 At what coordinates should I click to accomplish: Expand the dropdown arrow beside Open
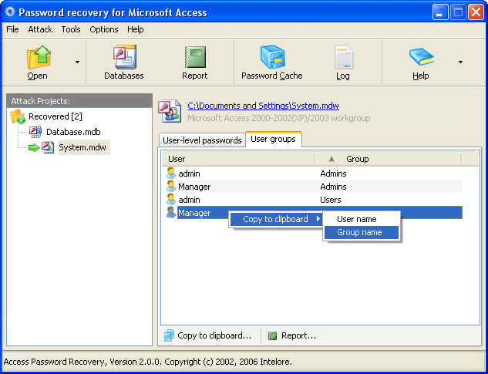77,62
